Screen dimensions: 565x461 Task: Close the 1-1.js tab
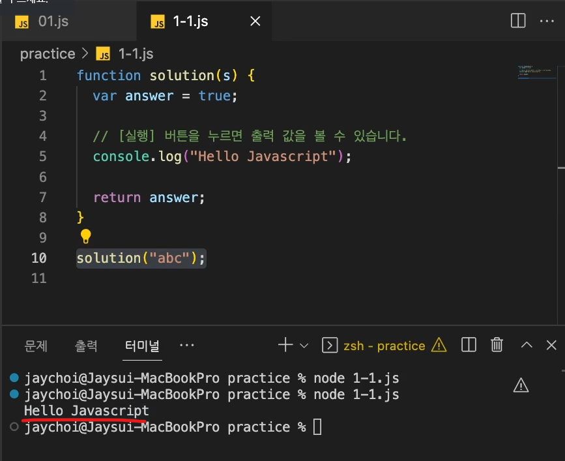[255, 22]
